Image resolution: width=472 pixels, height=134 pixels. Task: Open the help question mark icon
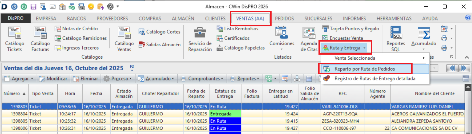click(468, 18)
